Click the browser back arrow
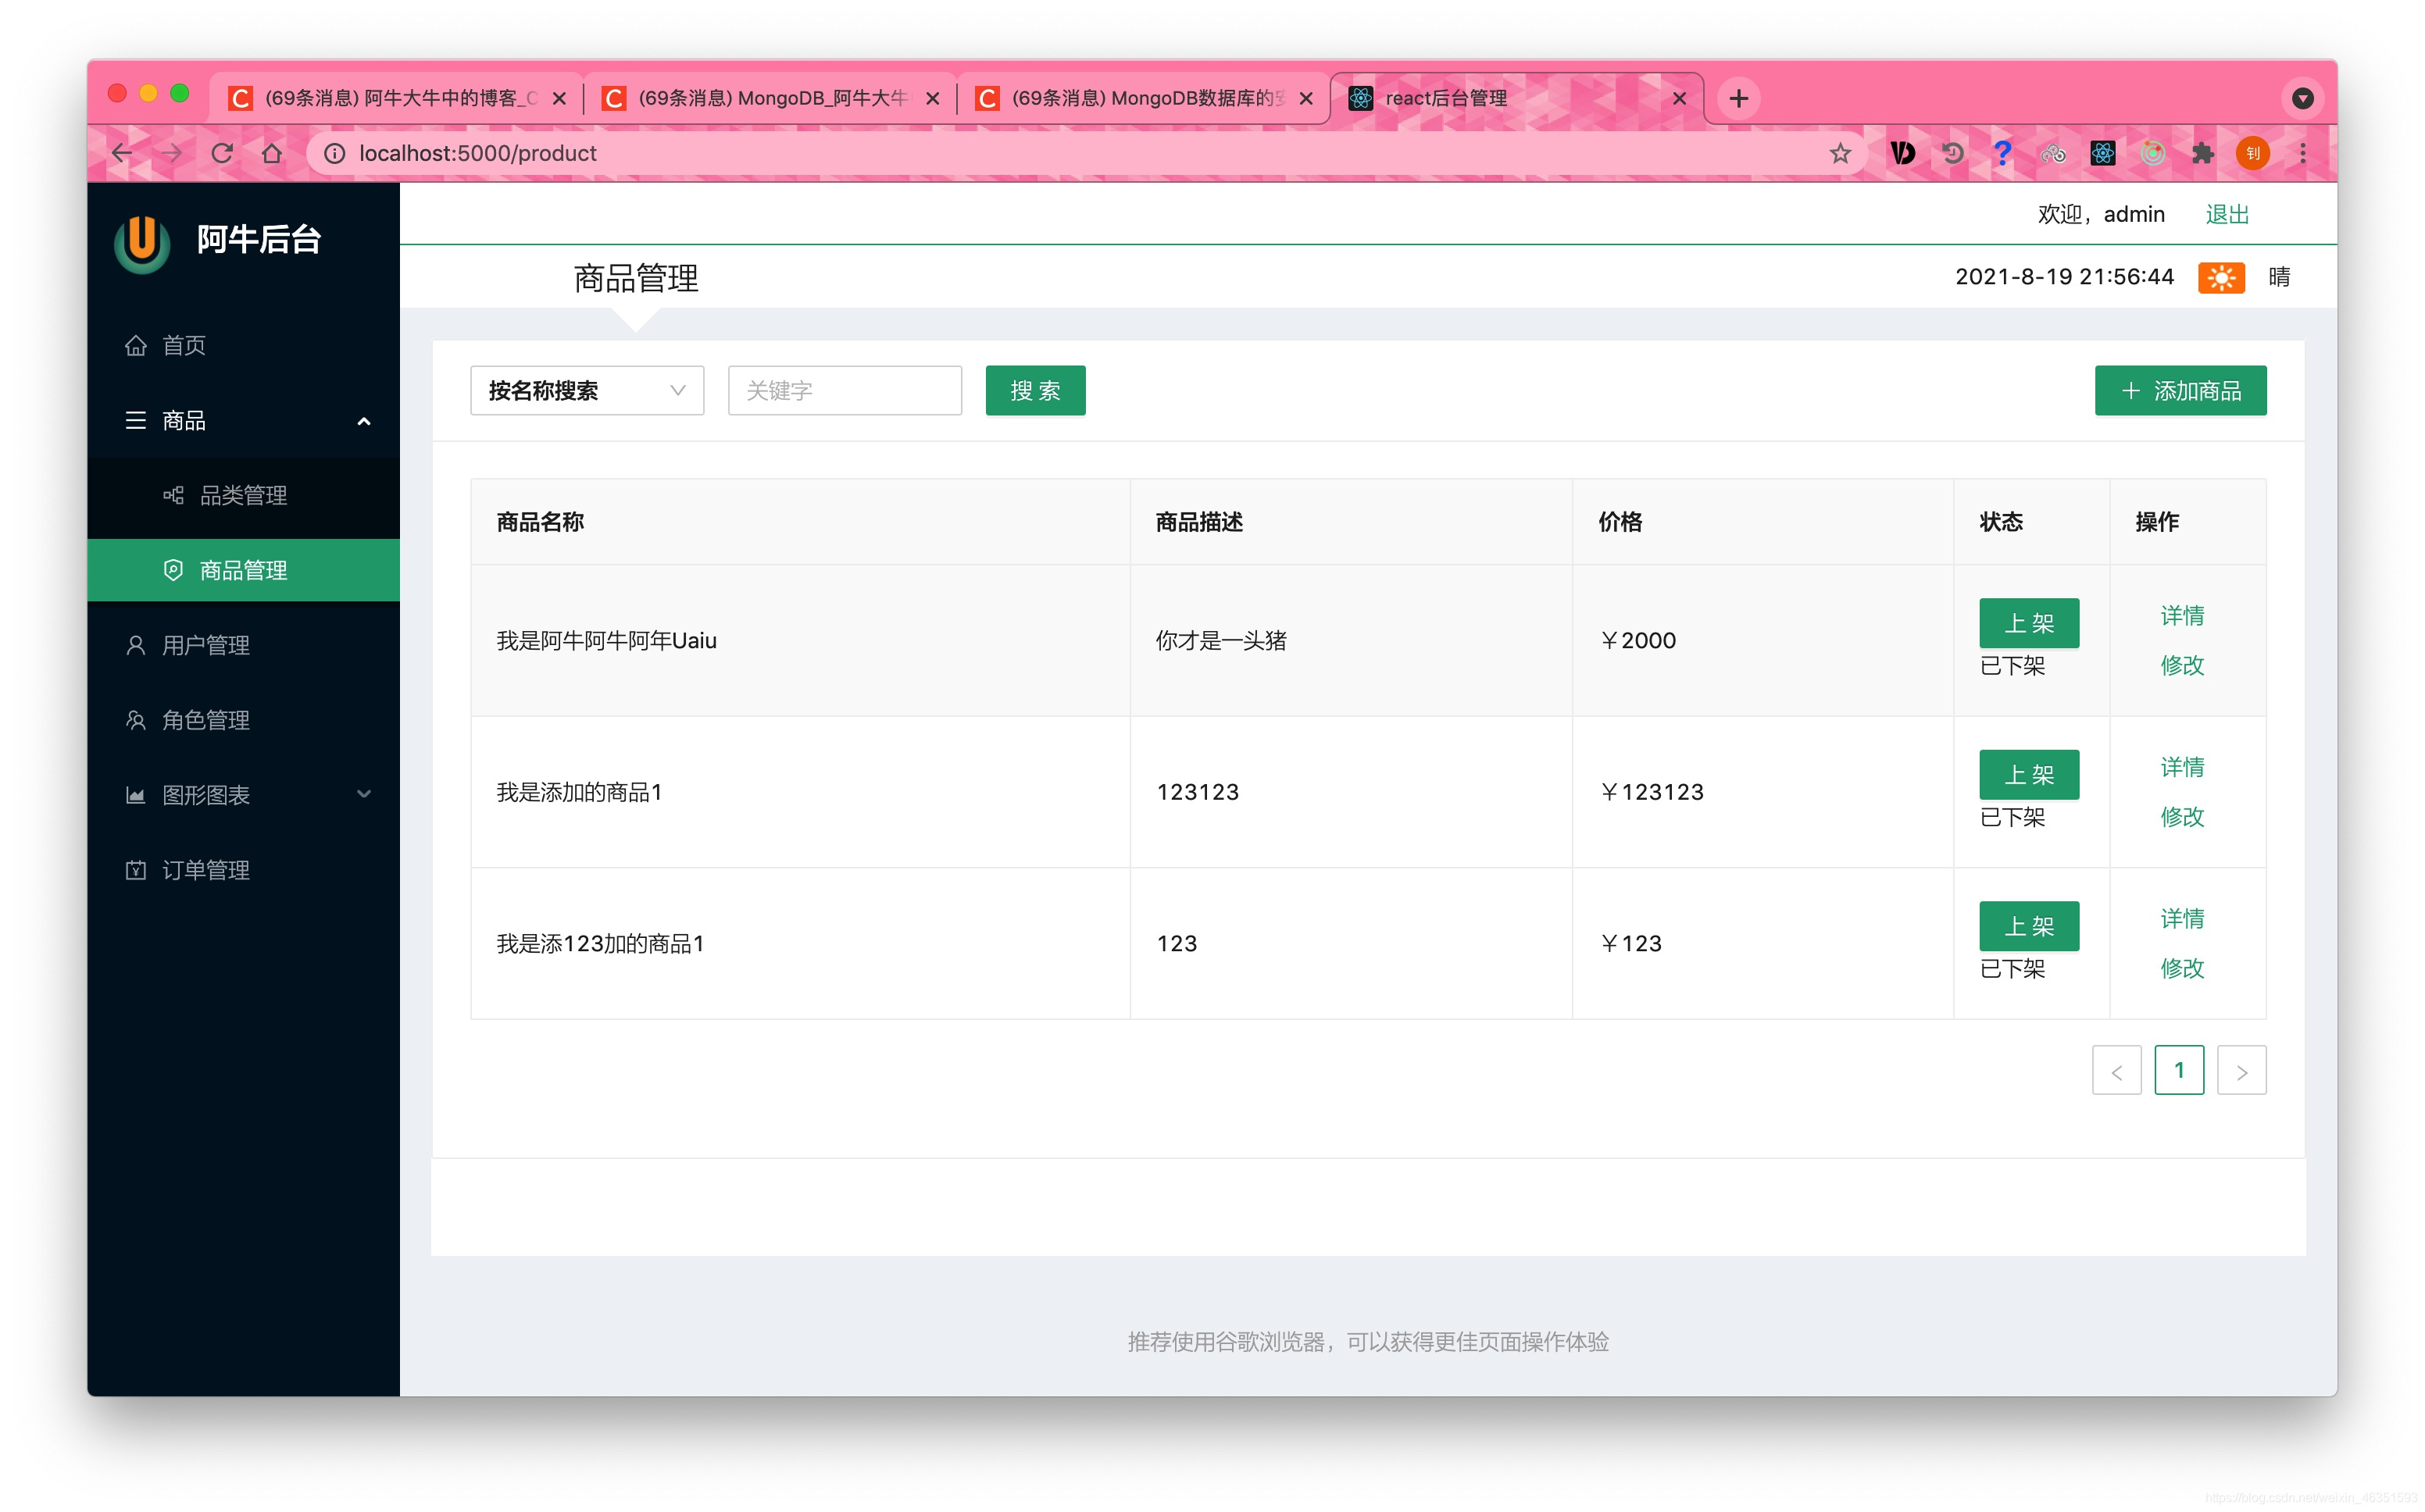2425x1512 pixels. click(122, 153)
